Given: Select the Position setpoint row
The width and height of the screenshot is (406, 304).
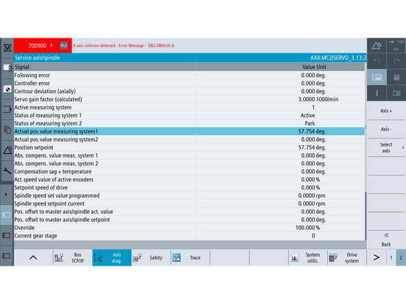Looking at the screenshot, I should [189, 147].
